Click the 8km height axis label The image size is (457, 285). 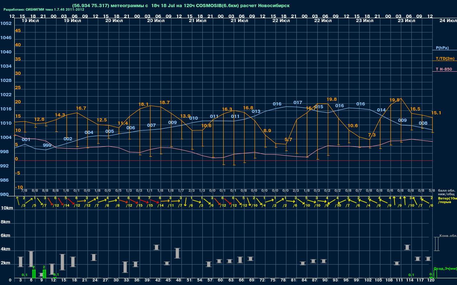[x=6, y=222]
